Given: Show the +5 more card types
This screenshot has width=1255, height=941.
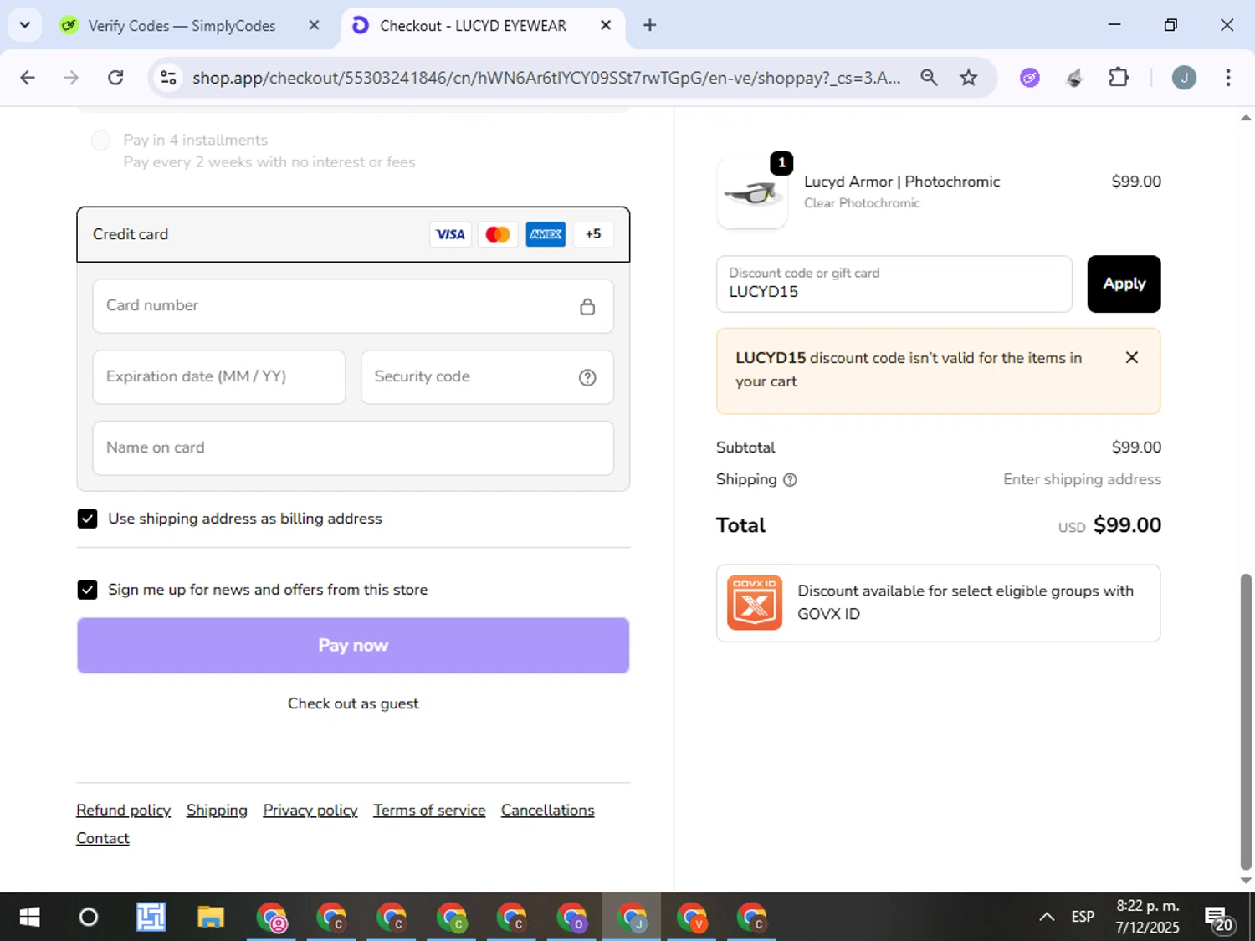Looking at the screenshot, I should point(593,234).
